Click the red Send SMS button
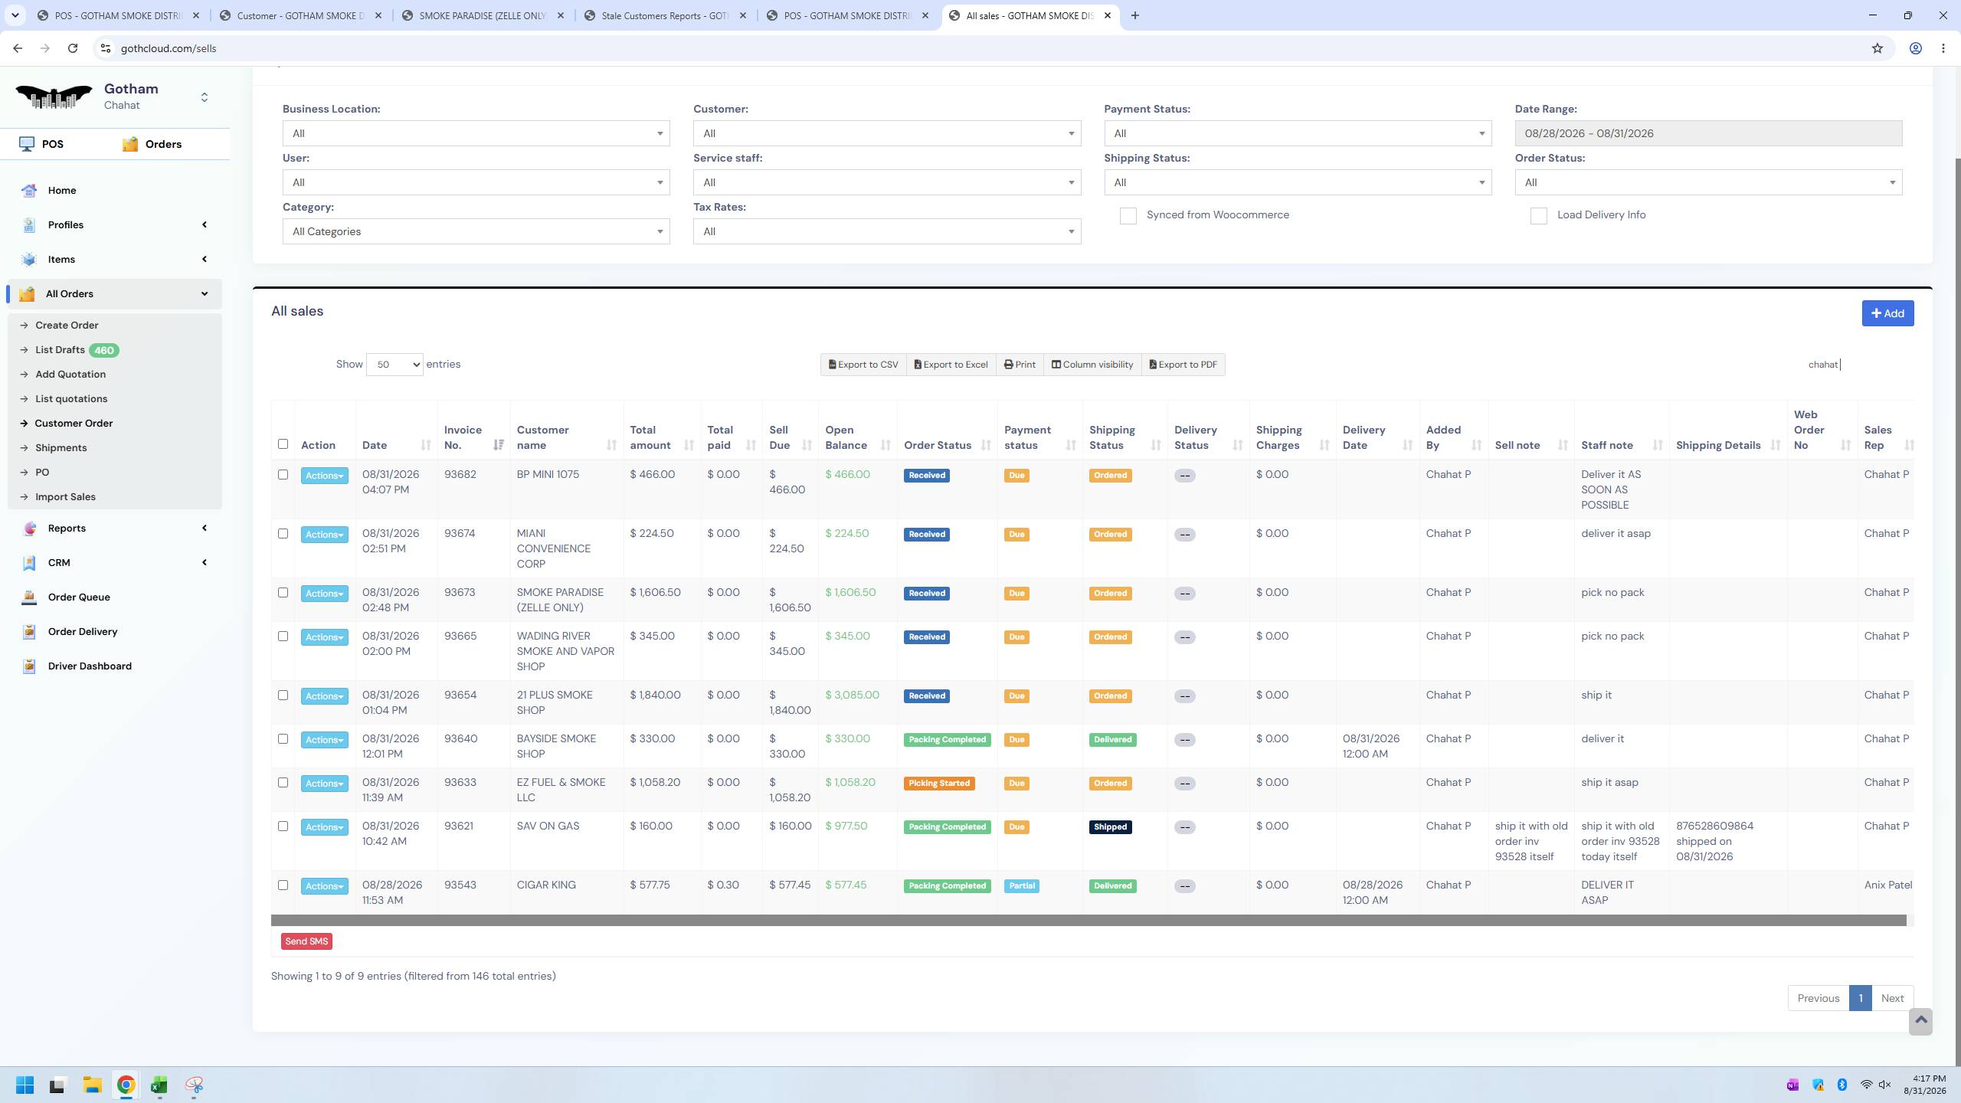Image resolution: width=1961 pixels, height=1103 pixels. coord(306,941)
